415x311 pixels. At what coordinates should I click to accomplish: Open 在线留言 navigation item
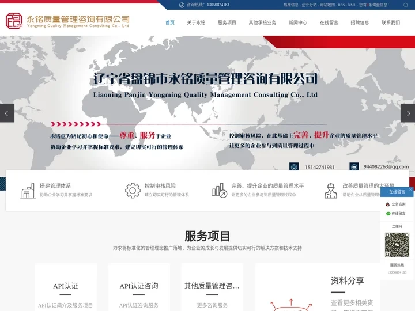click(329, 22)
